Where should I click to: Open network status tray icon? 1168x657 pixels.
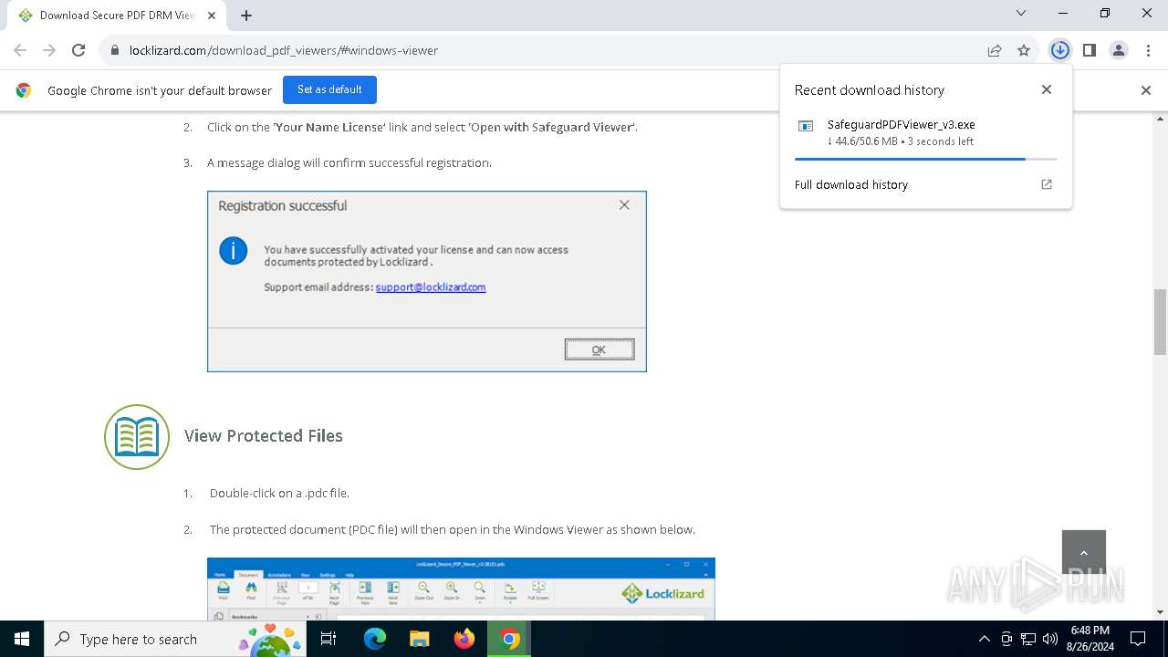click(1028, 639)
